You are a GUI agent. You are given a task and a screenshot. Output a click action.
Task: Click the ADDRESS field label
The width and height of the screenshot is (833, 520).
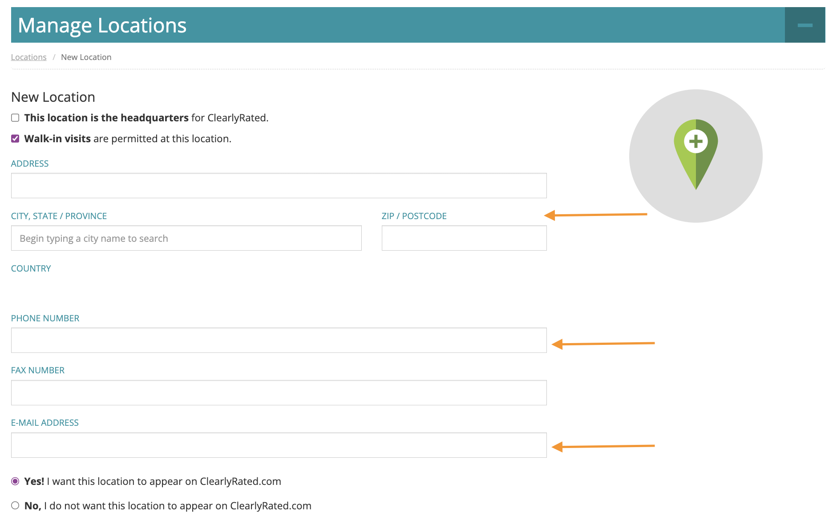tap(30, 164)
